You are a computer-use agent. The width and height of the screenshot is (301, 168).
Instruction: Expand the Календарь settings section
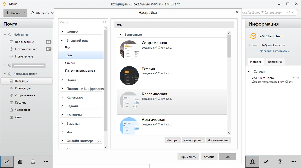[62, 97]
